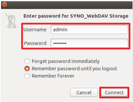Close the dialog with the orange X
This screenshot has height=102, width=133.
(4, 4)
